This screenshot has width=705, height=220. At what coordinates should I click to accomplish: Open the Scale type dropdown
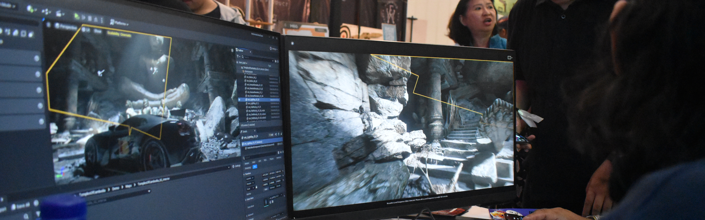(250, 188)
